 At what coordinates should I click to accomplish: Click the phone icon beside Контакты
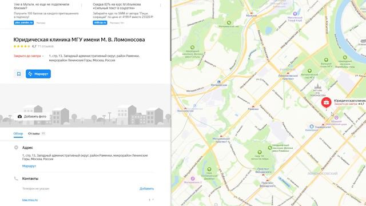[16, 179]
